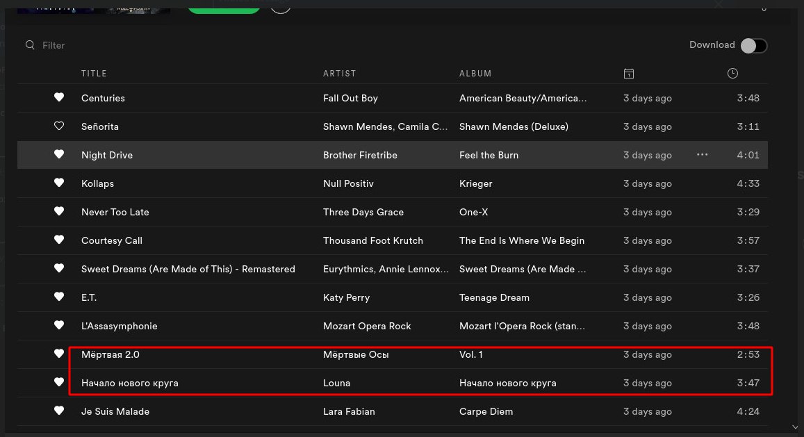
Task: Open the artist Thousand Foot Krutch
Action: tap(372, 240)
